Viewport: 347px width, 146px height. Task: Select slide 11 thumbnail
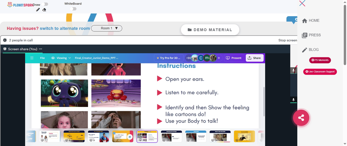tap(147, 136)
